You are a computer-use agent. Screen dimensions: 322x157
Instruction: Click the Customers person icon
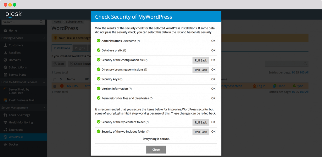5,45
